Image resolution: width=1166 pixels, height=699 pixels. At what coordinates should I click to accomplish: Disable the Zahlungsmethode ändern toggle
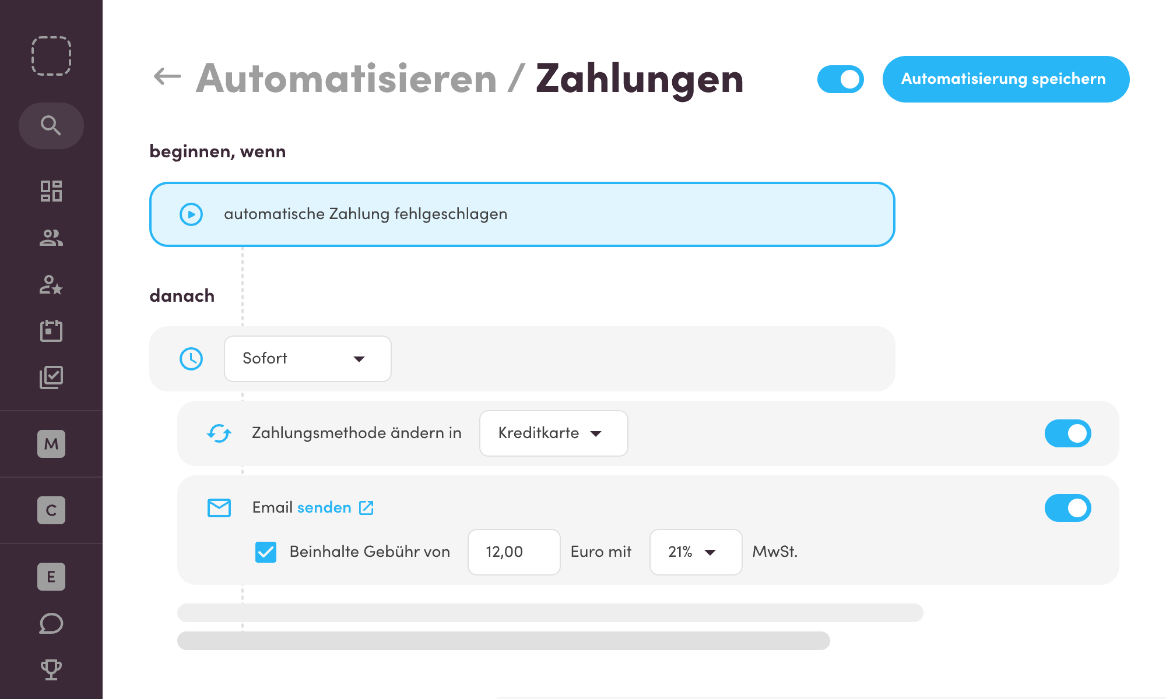click(x=1067, y=433)
